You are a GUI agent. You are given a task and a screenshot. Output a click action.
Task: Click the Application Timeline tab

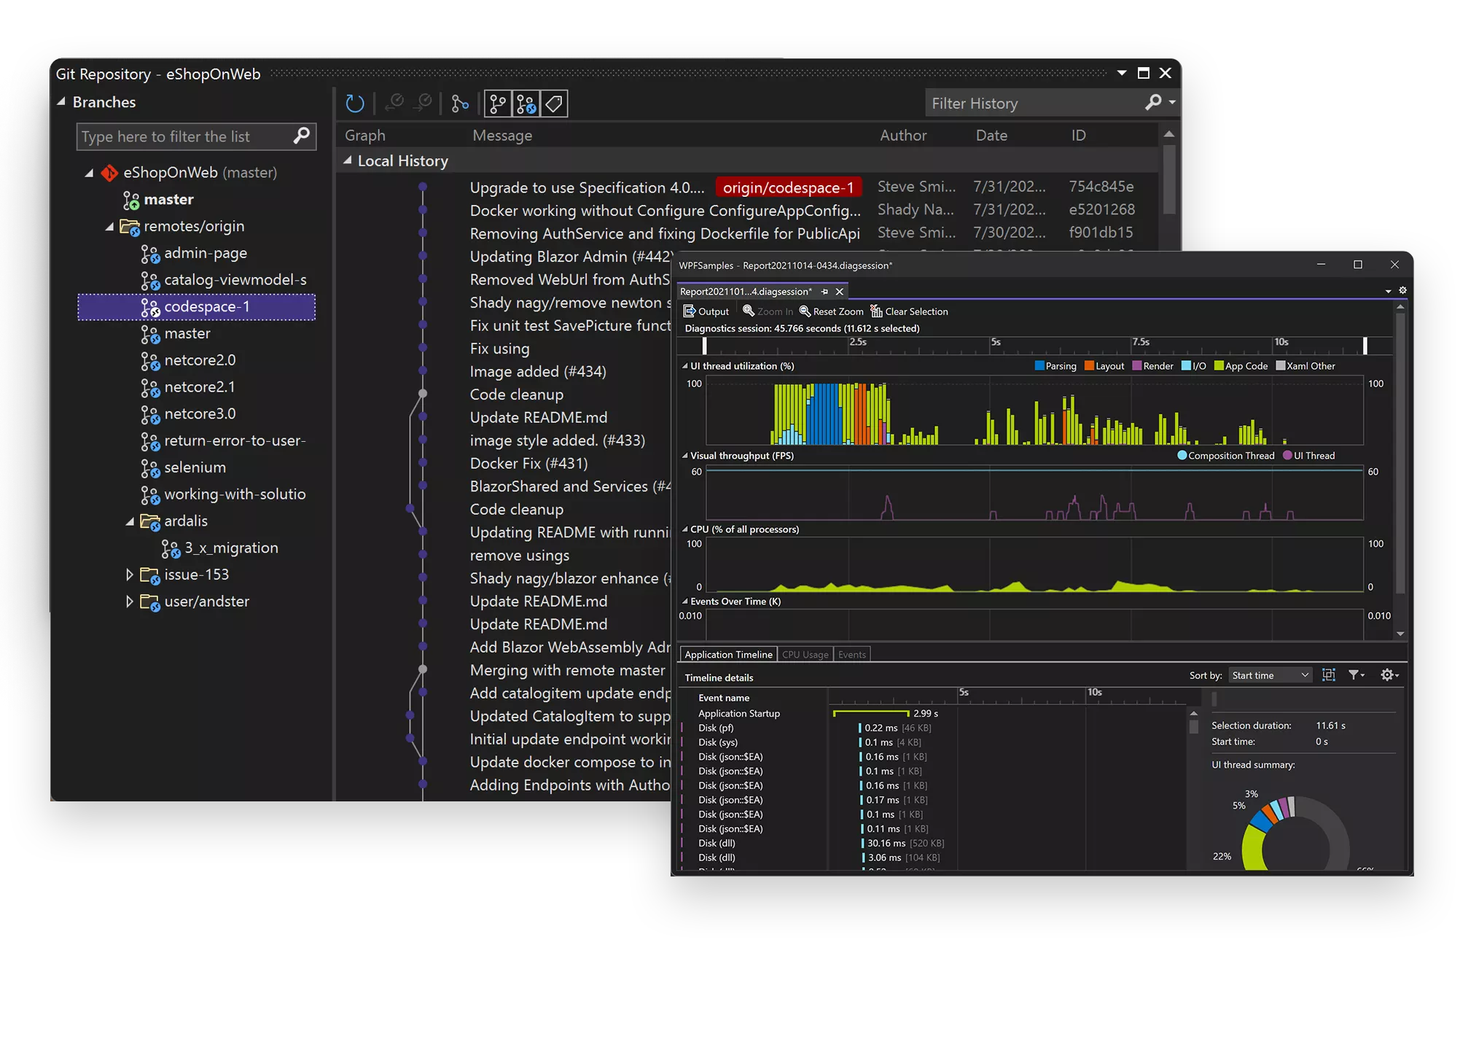click(x=727, y=654)
